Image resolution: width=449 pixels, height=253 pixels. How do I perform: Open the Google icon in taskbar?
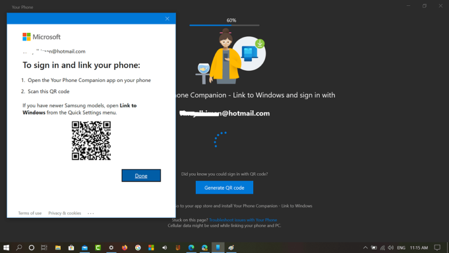(138, 248)
